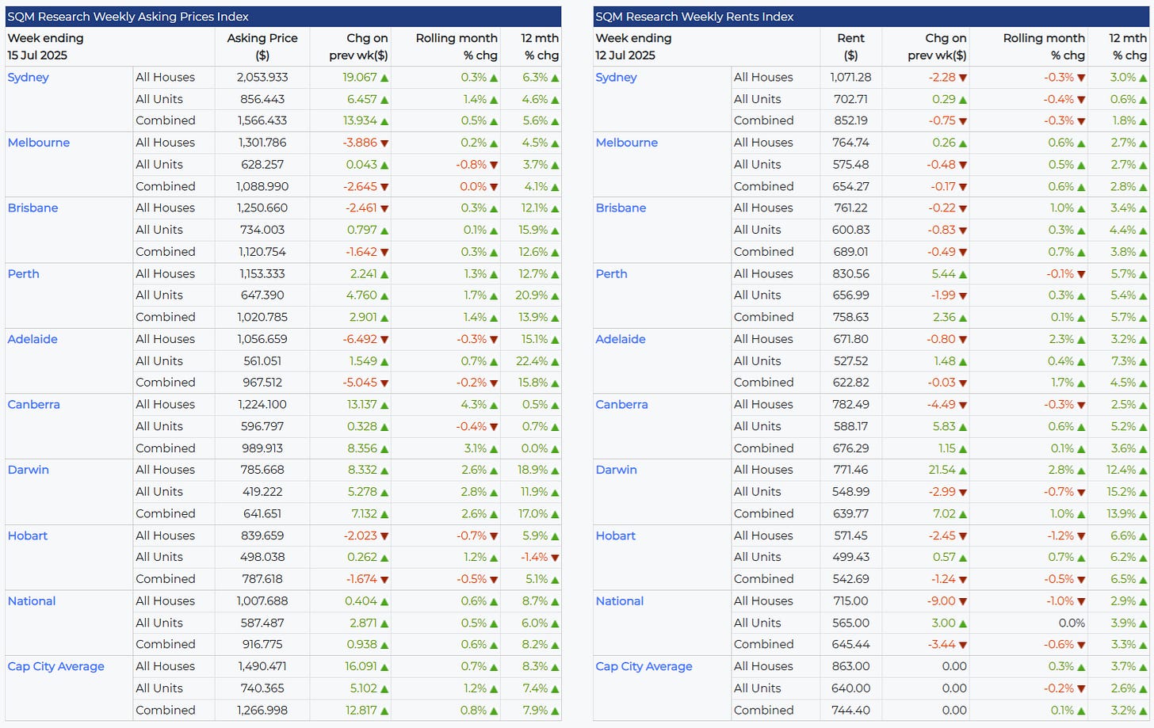Select Hobart houses asking price 839.659
The width and height of the screenshot is (1154, 728).
(262, 536)
